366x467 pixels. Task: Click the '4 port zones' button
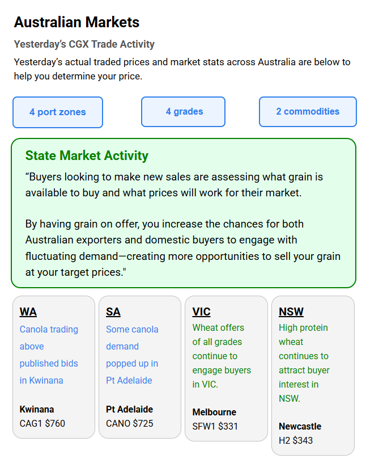pos(58,112)
